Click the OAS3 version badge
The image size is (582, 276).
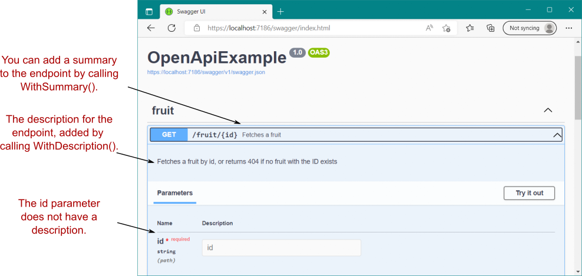pos(319,53)
